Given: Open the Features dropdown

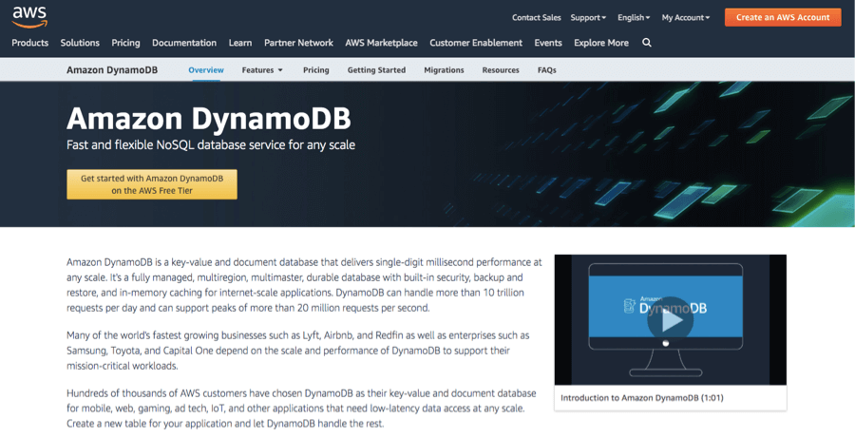Looking at the screenshot, I should tap(262, 69).
